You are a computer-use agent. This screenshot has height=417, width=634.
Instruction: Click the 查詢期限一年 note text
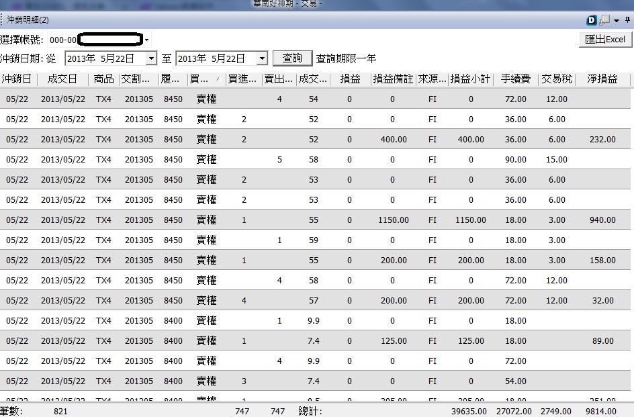(346, 58)
